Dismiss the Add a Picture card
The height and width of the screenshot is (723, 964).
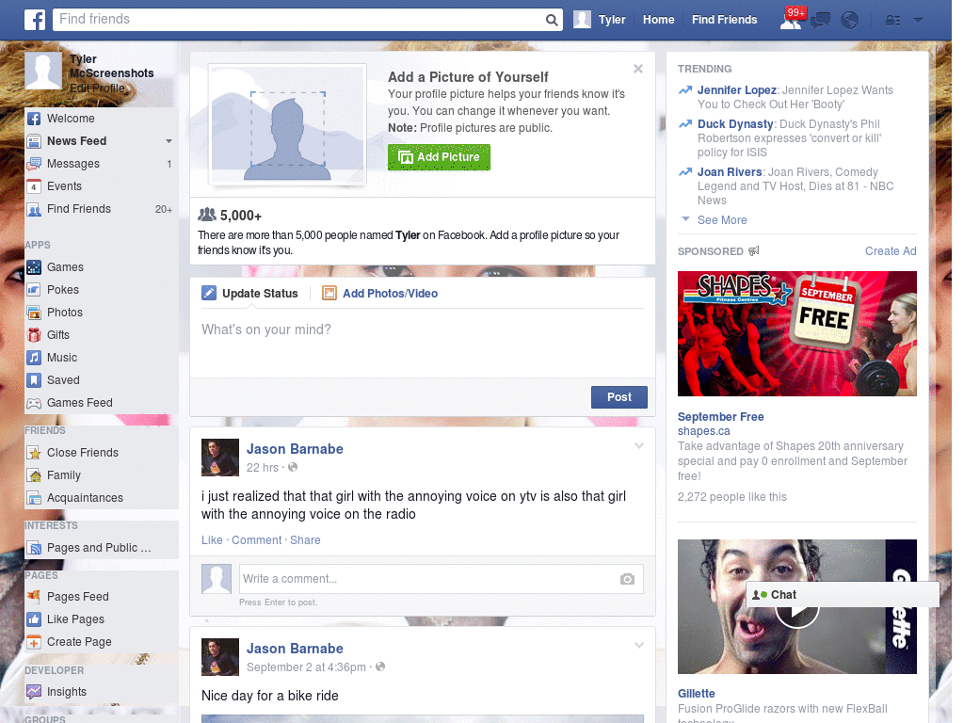[638, 69]
